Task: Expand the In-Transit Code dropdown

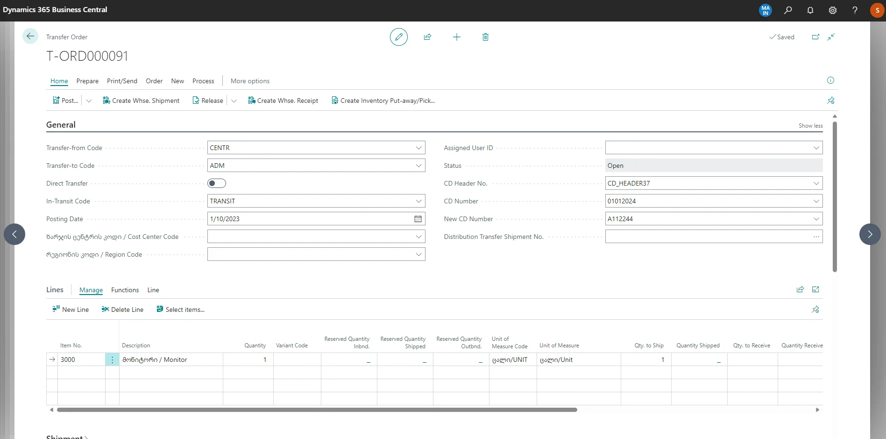Action: pos(418,201)
